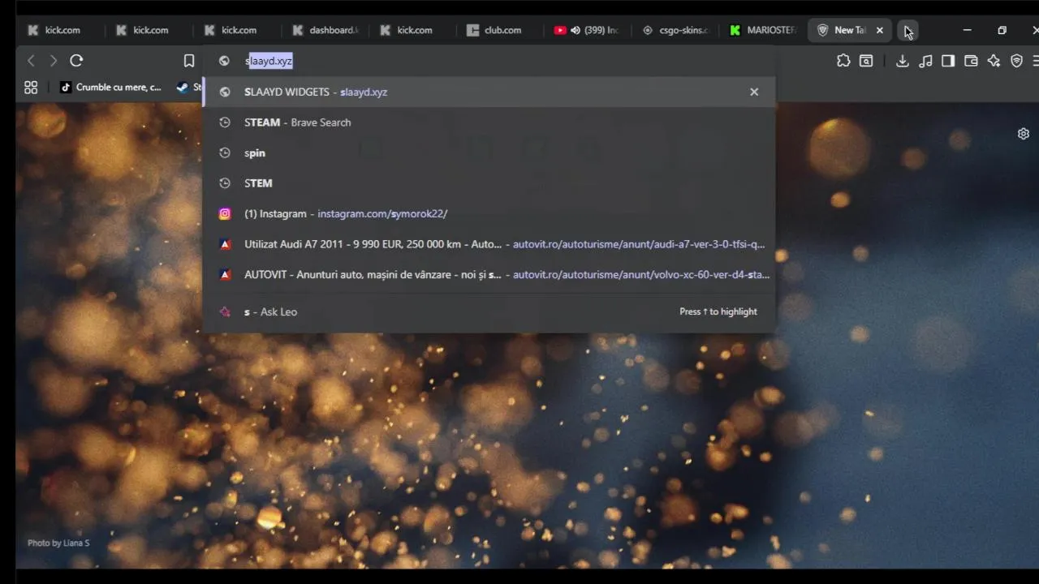
Task: Switch to the MARIOSTEF tab
Action: pos(764,30)
